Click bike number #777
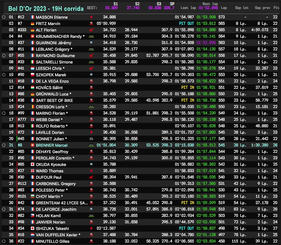Viewport: 281px width, 245px height. (x=22, y=119)
